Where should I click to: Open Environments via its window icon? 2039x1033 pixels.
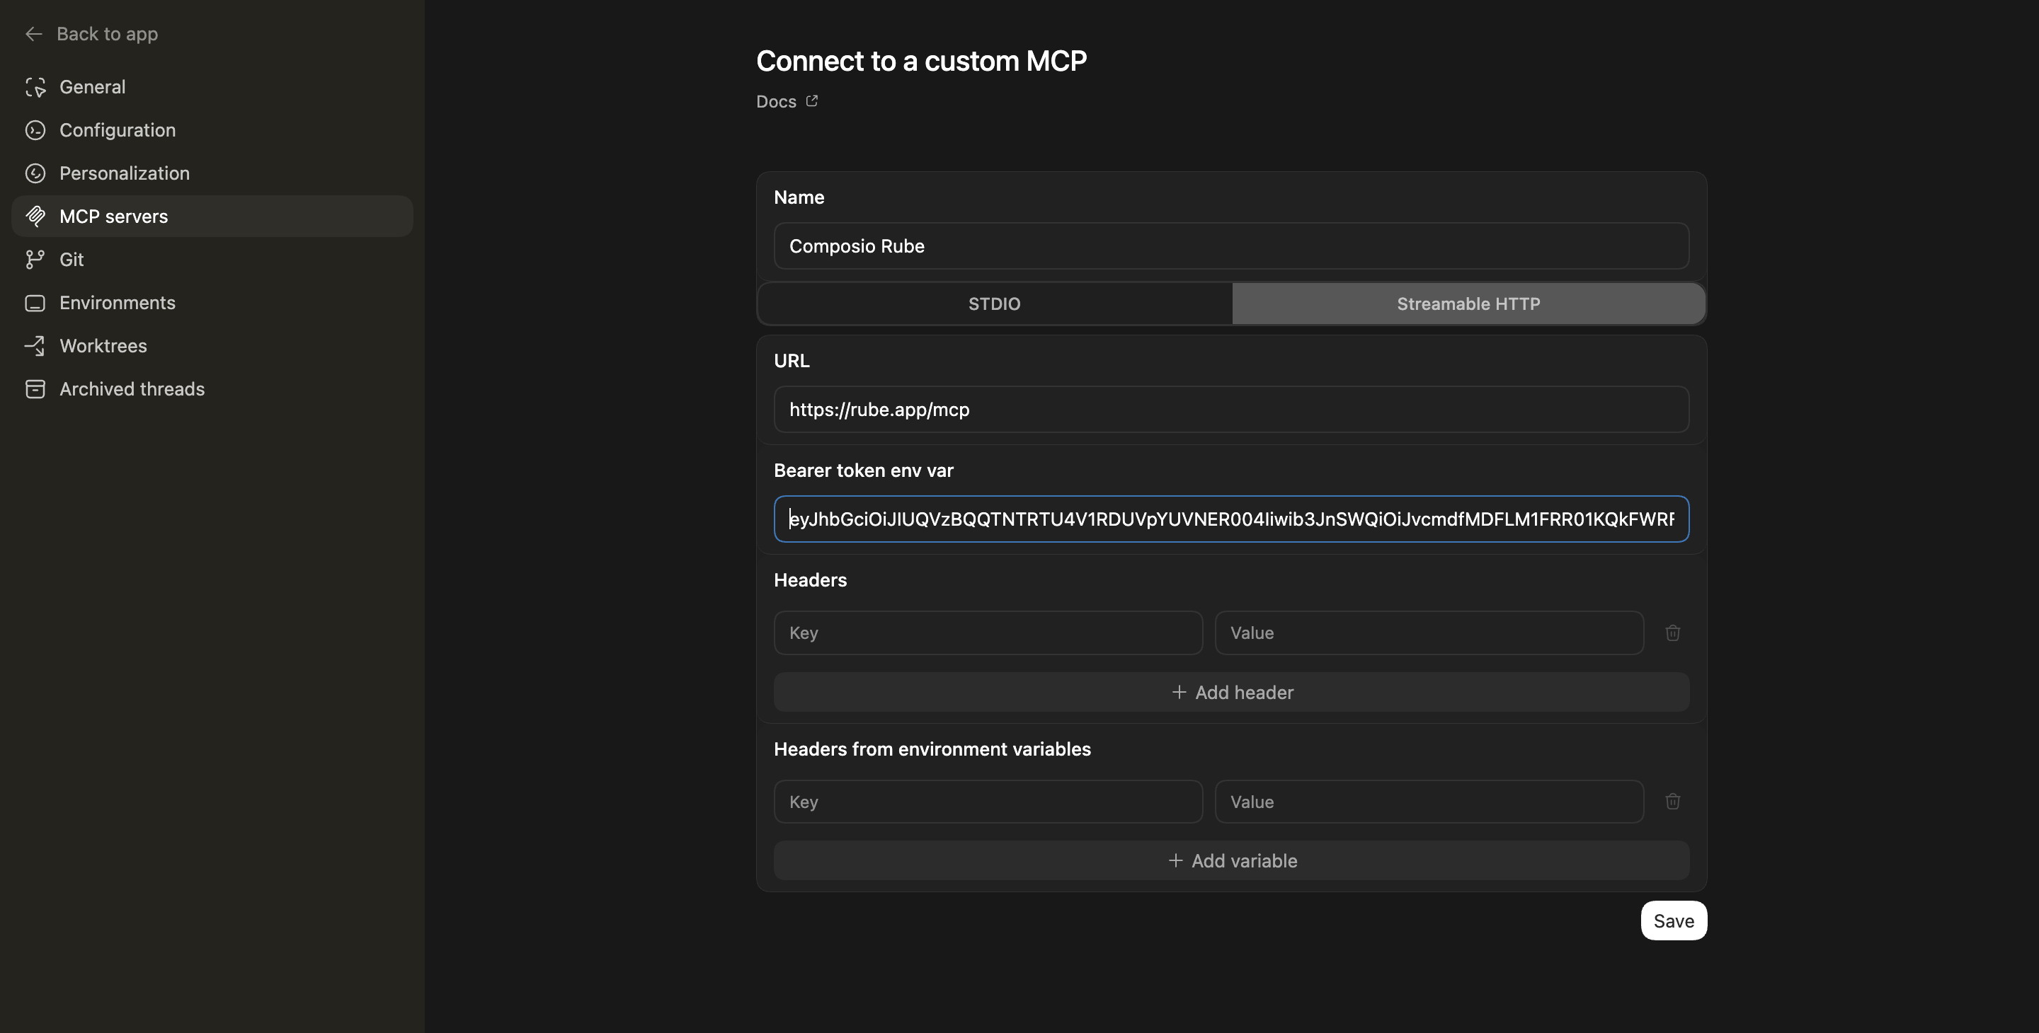click(x=35, y=302)
